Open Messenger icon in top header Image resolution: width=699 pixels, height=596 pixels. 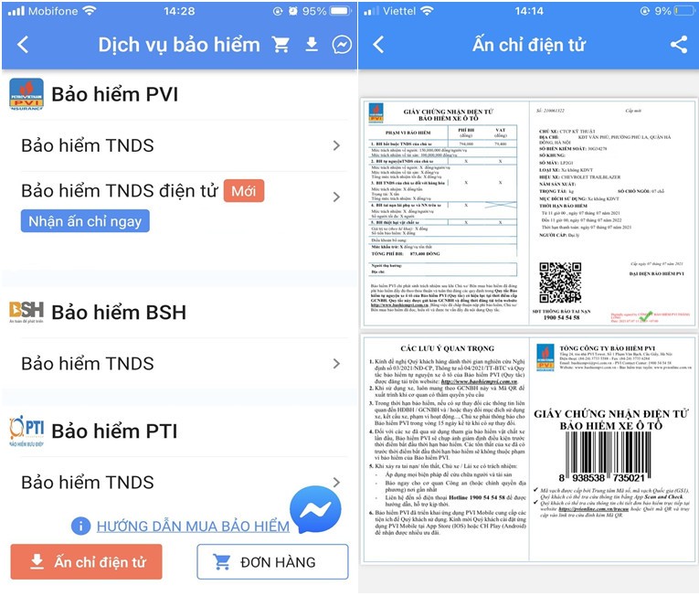coord(342,45)
